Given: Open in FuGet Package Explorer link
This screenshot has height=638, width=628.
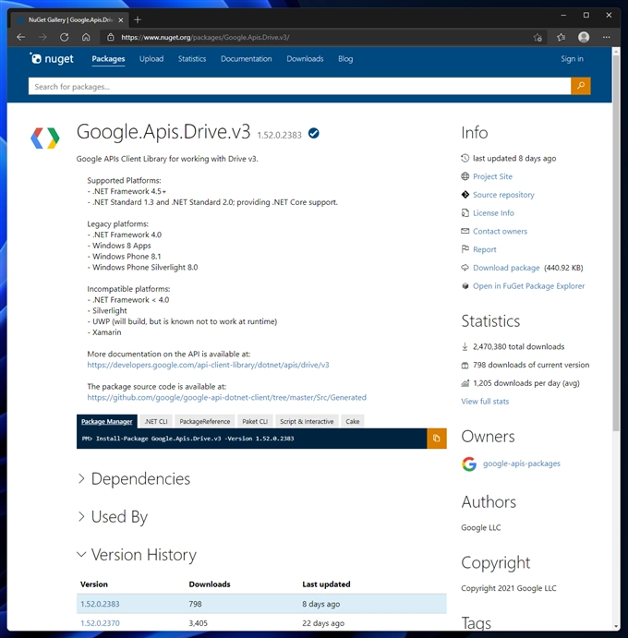Looking at the screenshot, I should pyautogui.click(x=528, y=286).
